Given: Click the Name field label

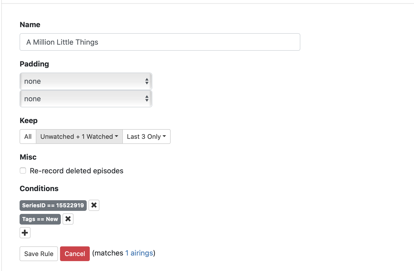Looking at the screenshot, I should [x=30, y=25].
